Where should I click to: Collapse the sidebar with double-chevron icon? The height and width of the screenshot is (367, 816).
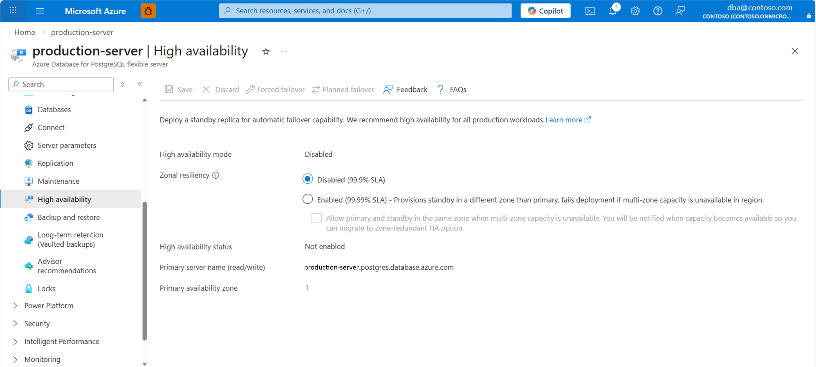tap(140, 84)
